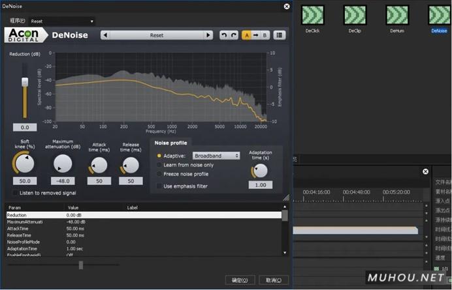Copy A settings to B arrow
Viewport: 452px width, 290px height.
pyautogui.click(x=255, y=35)
